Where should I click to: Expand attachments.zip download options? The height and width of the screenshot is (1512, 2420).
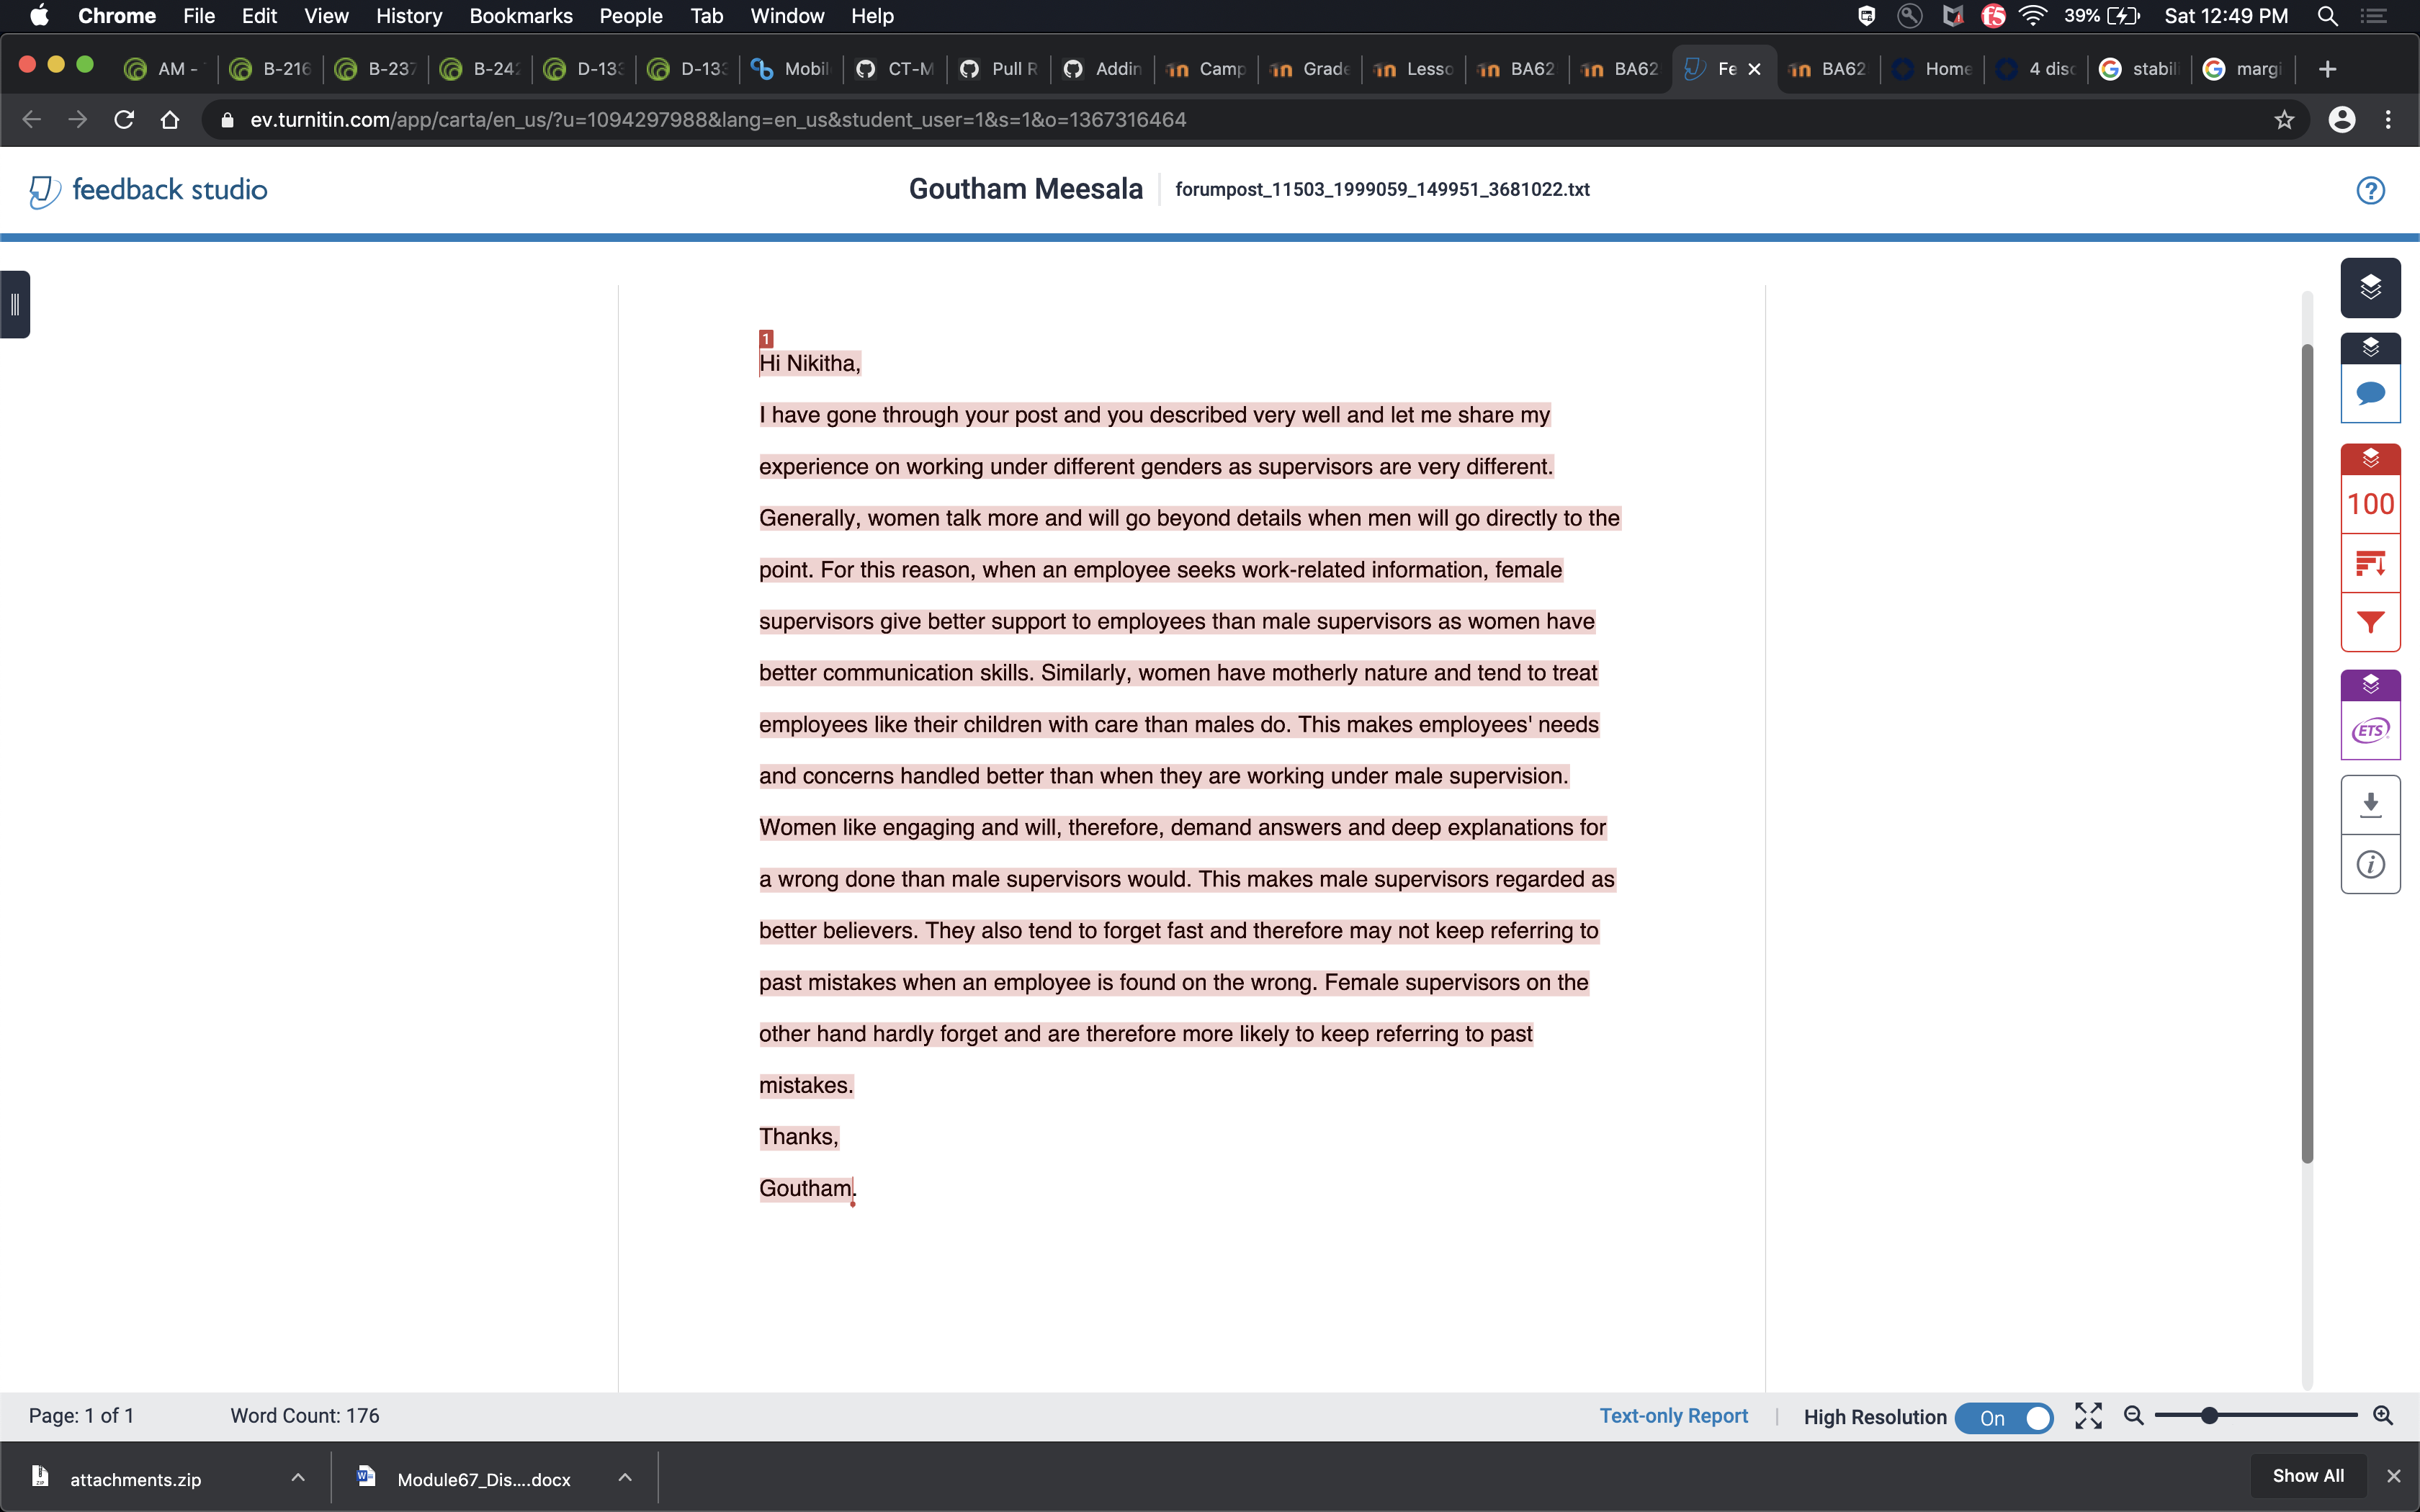(297, 1477)
